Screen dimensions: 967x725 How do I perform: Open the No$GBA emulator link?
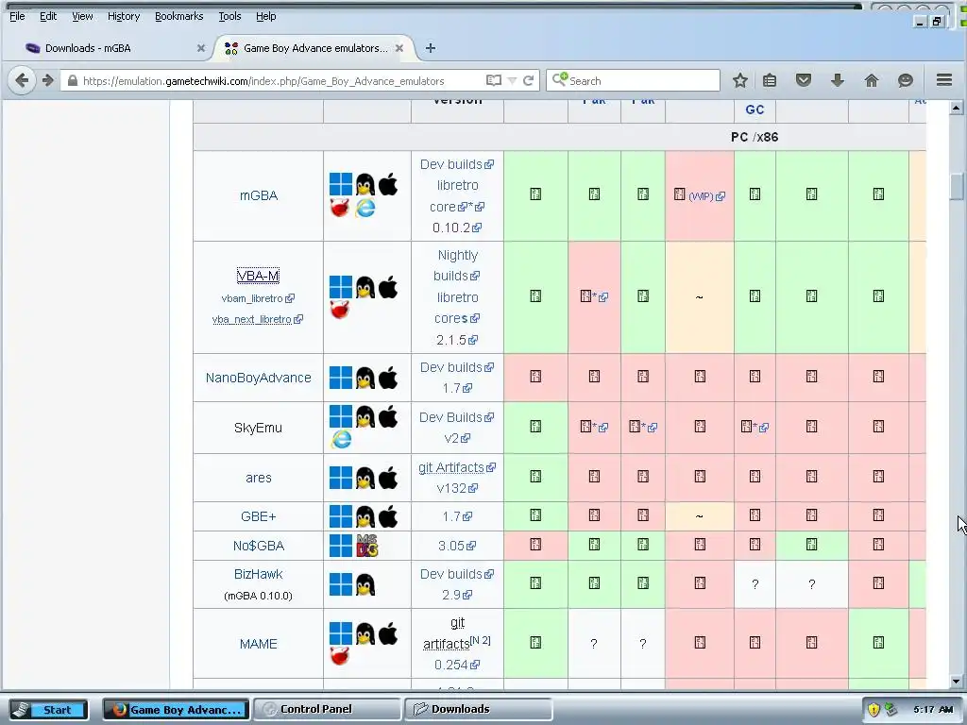(x=259, y=546)
